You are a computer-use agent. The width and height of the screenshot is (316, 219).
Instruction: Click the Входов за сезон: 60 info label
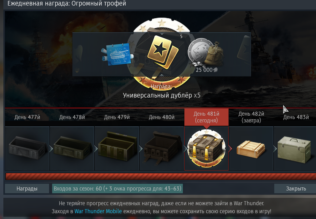(x=118, y=189)
